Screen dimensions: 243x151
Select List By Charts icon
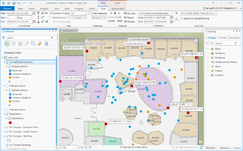46,43
